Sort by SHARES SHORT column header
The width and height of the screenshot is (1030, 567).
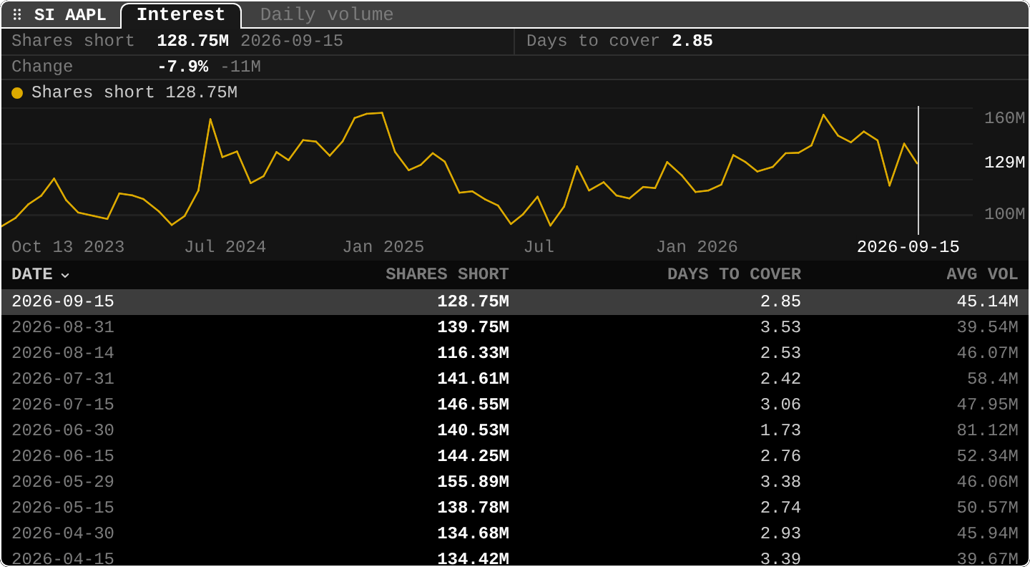pos(447,274)
